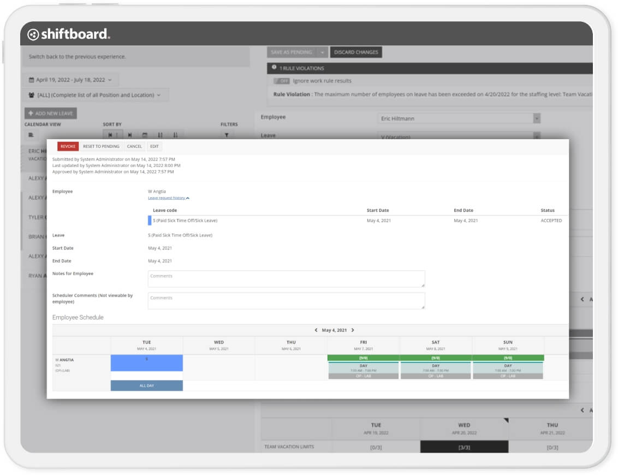Click the Save As Pending button
Image resolution: width=618 pixels, height=475 pixels.
[292, 52]
